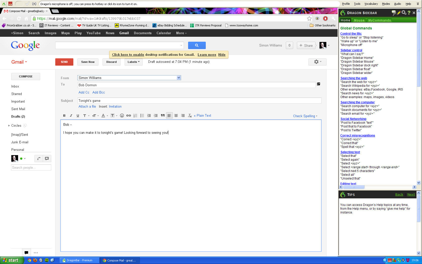
Task: Open chat status dropdown arrow
Action: pyautogui.click(x=25, y=159)
